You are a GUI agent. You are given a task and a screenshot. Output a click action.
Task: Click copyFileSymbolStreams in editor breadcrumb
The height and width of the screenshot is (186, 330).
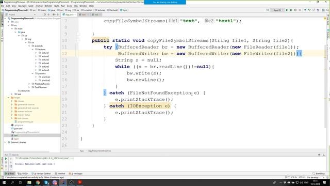pos(99,151)
